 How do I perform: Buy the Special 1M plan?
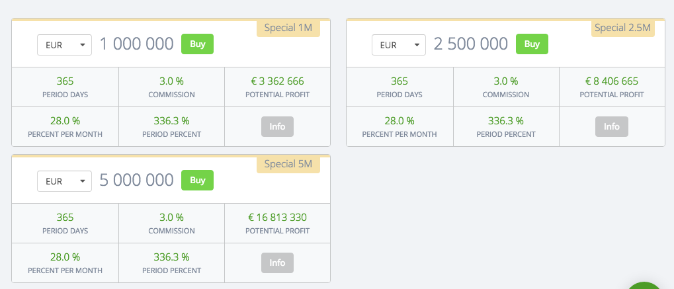point(197,44)
